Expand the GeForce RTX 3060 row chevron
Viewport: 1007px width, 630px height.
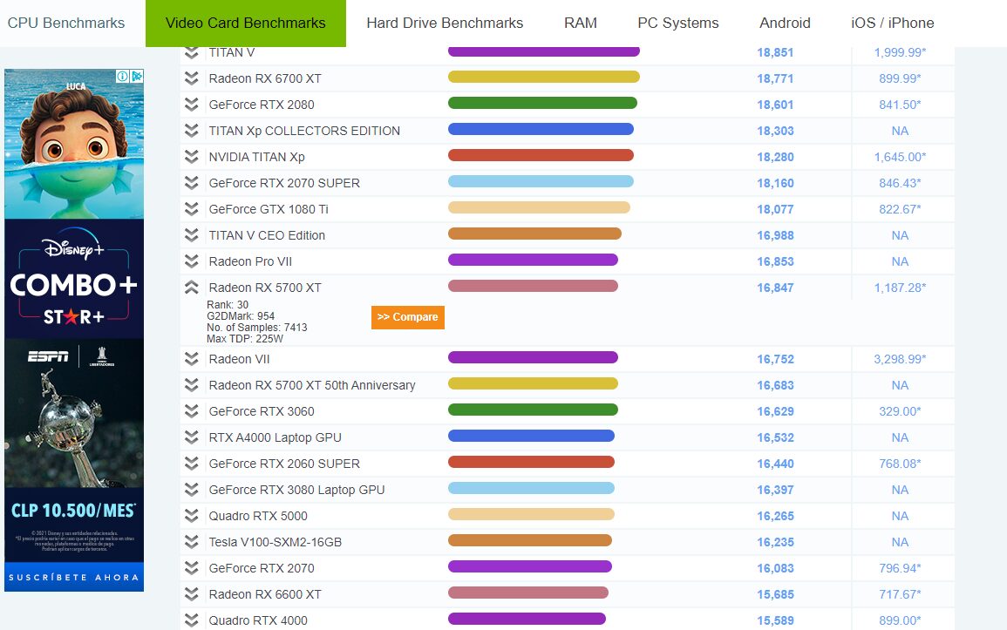192,411
